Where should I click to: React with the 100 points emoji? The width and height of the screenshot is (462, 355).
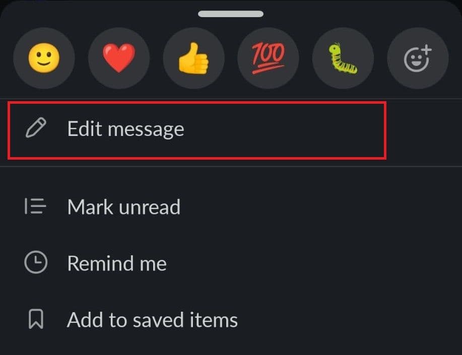[268, 58]
